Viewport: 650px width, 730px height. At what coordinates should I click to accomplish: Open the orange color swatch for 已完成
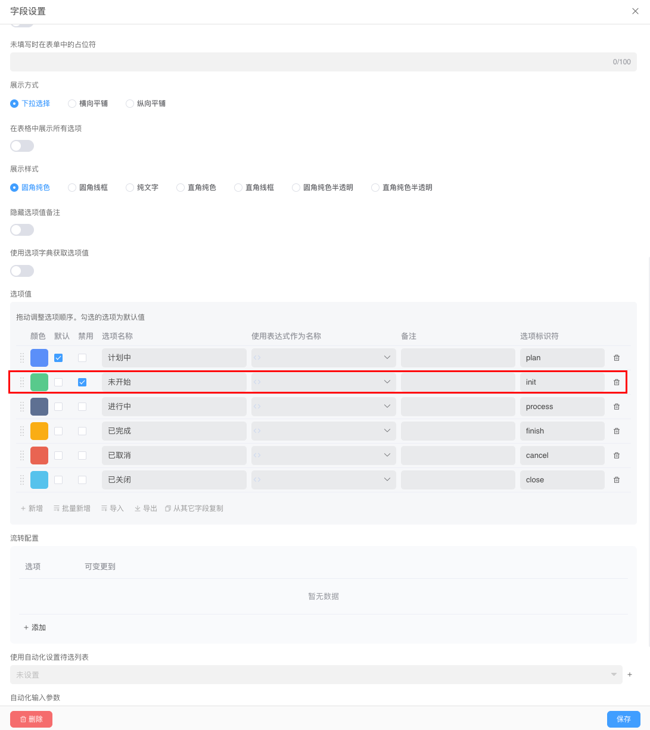(x=39, y=431)
